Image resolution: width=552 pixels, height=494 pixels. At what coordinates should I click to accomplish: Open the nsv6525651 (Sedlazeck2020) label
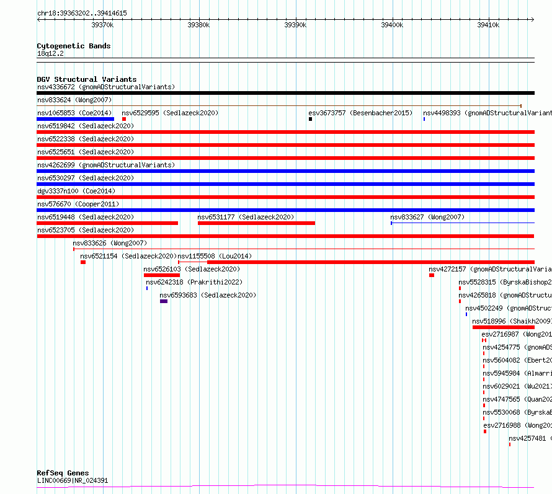86,152
